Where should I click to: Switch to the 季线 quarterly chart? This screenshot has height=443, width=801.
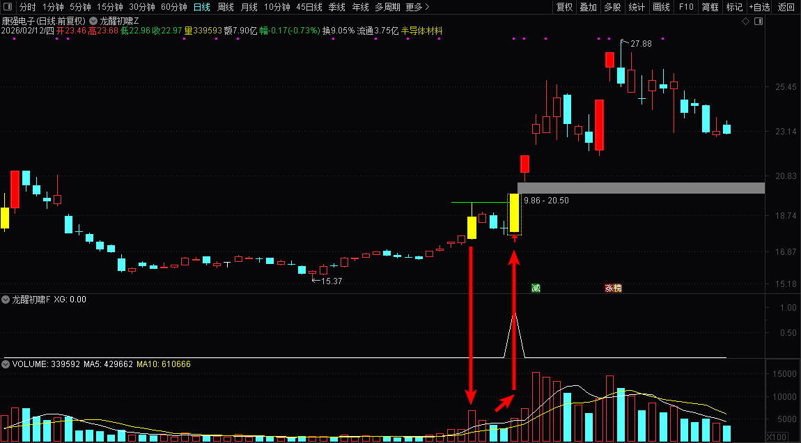336,7
